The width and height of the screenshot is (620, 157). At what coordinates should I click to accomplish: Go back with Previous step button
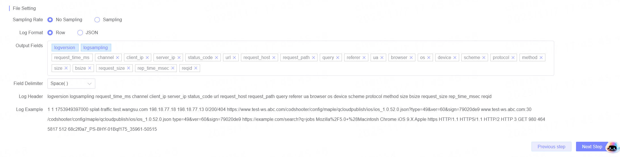click(x=551, y=147)
